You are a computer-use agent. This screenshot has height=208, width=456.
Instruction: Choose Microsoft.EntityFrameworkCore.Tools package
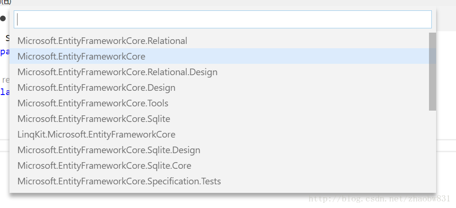pyautogui.click(x=93, y=103)
